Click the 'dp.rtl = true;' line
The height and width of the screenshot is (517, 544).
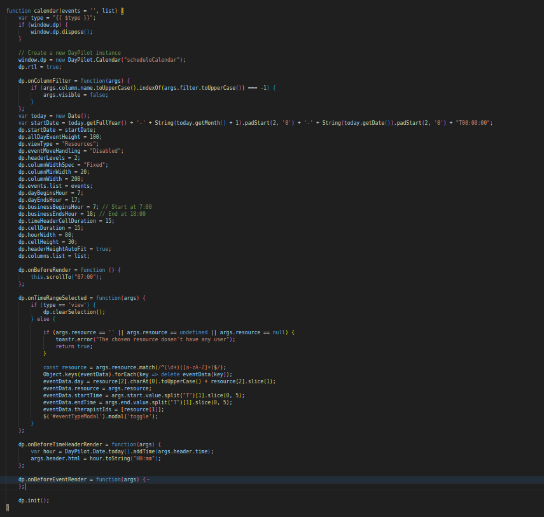click(x=40, y=67)
